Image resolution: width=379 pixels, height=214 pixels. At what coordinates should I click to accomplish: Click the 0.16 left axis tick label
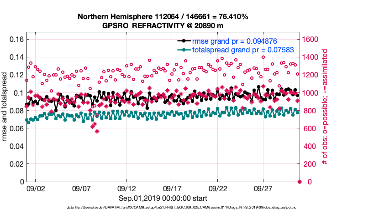[x=16, y=40]
